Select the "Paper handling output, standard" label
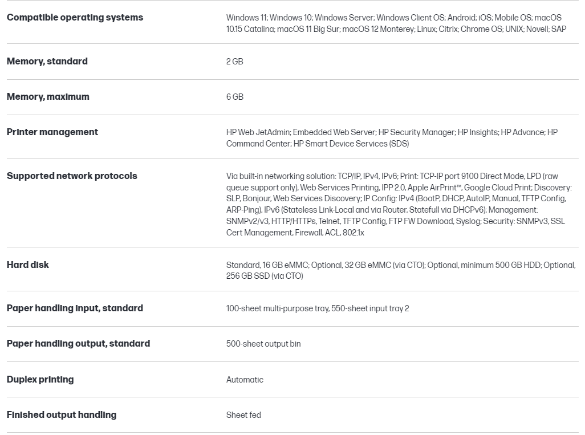The height and width of the screenshot is (435, 585). [78, 344]
